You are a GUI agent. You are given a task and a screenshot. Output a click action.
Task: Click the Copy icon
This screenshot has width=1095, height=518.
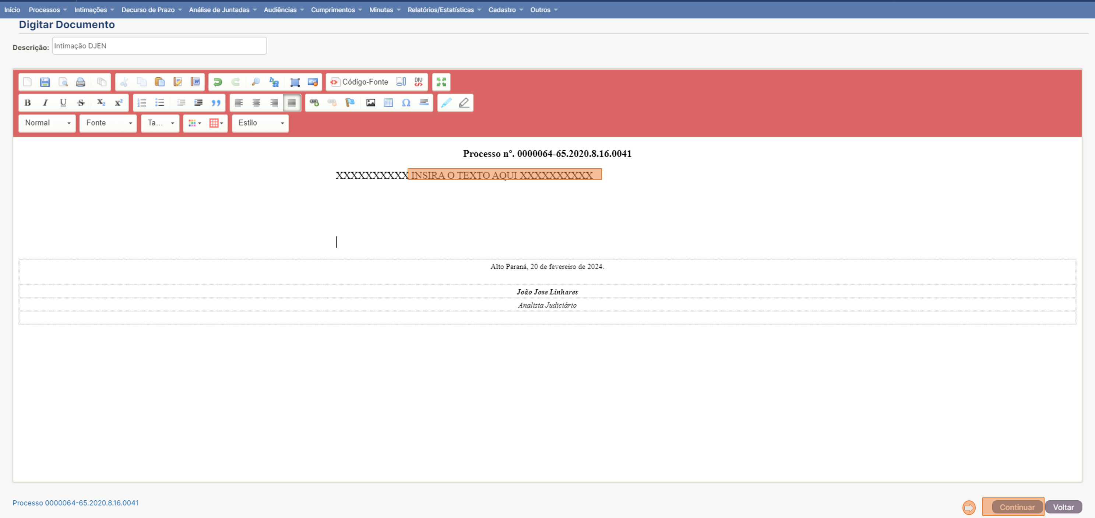(x=142, y=82)
